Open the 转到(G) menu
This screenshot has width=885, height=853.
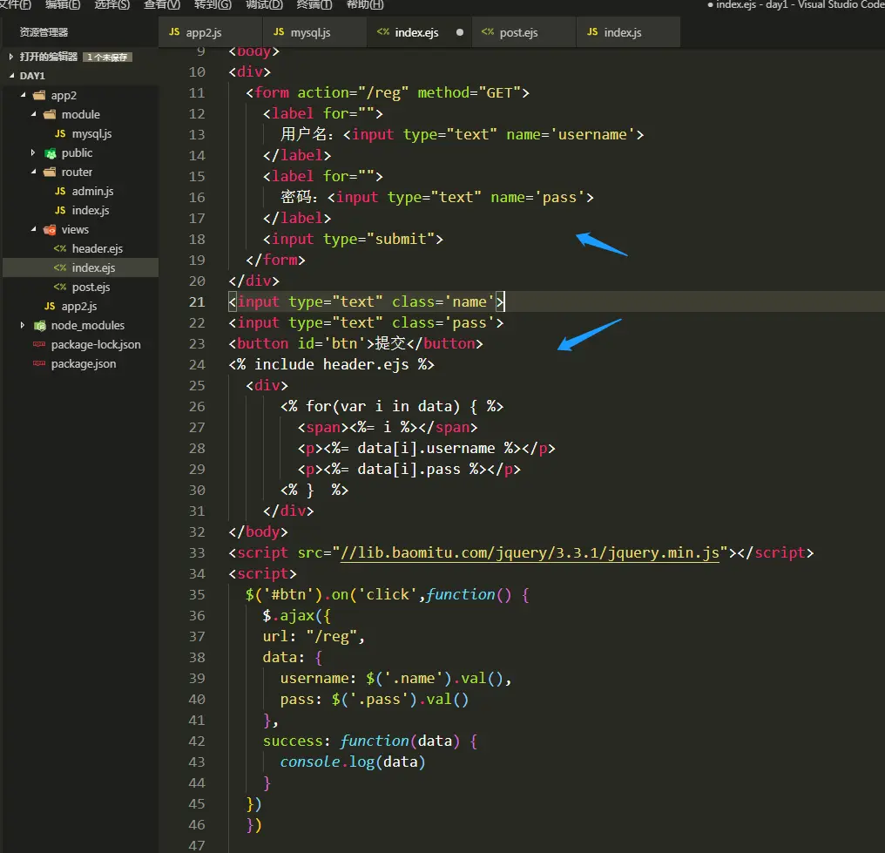tap(213, 4)
